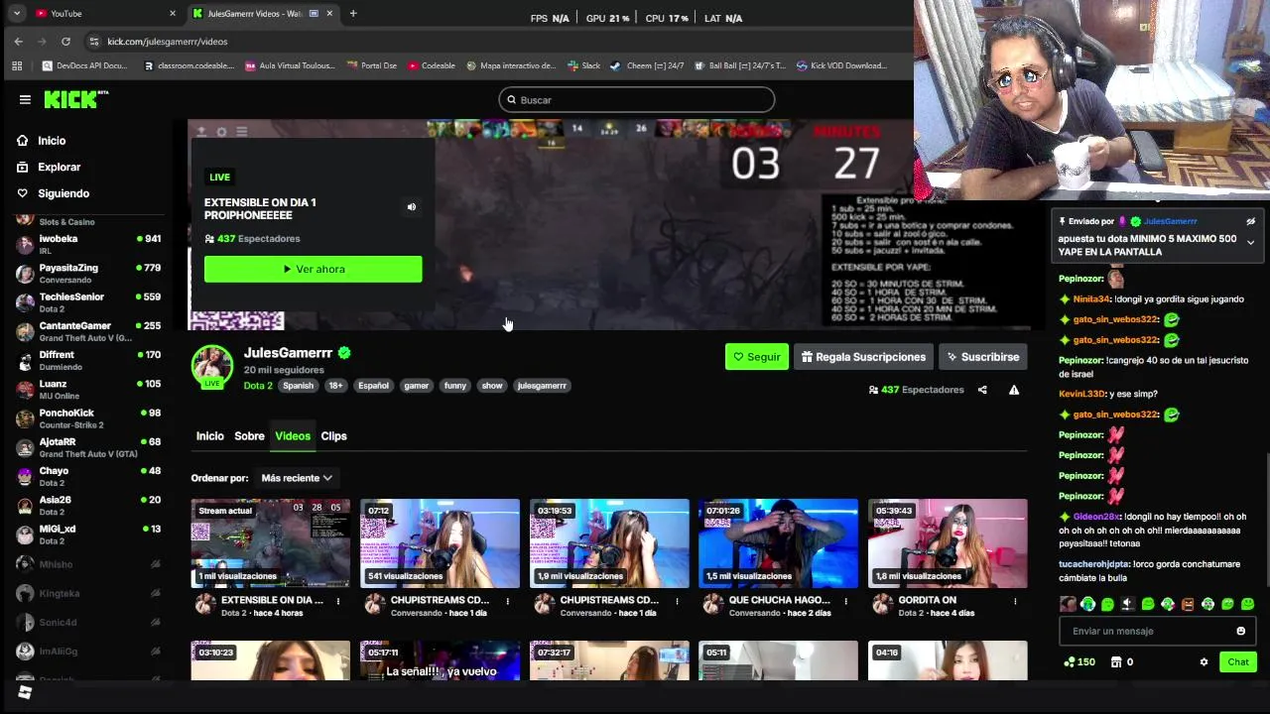Click the Buscar search field
This screenshot has height=714, width=1270.
pyautogui.click(x=636, y=99)
